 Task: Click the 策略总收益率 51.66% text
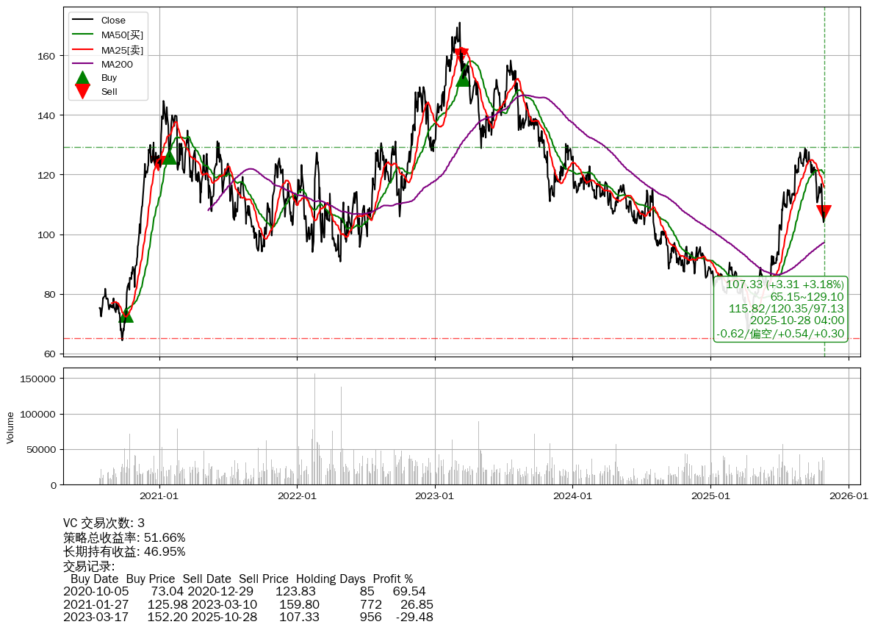[124, 537]
